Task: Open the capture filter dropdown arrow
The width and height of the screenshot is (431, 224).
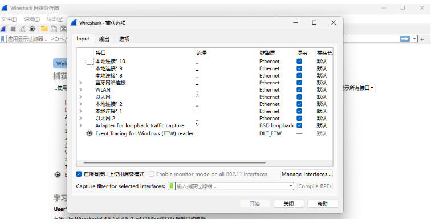Action: pos(291,186)
